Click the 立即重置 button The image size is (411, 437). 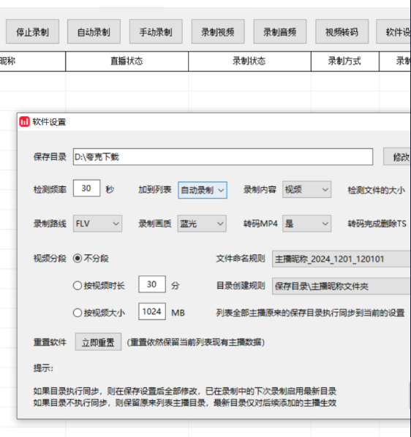tap(98, 342)
